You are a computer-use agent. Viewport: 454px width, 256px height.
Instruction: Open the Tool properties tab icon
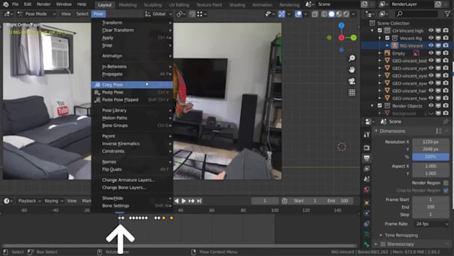point(367,134)
